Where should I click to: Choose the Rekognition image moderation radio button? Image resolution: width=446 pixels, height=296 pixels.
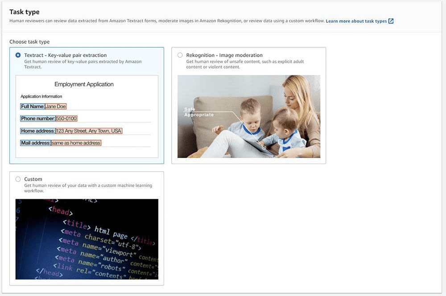pos(180,55)
